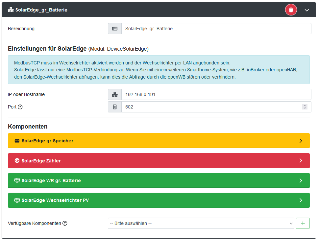Click solar panel icon on Wechselrichter PV
This screenshot has width=318, height=240.
click(17, 200)
